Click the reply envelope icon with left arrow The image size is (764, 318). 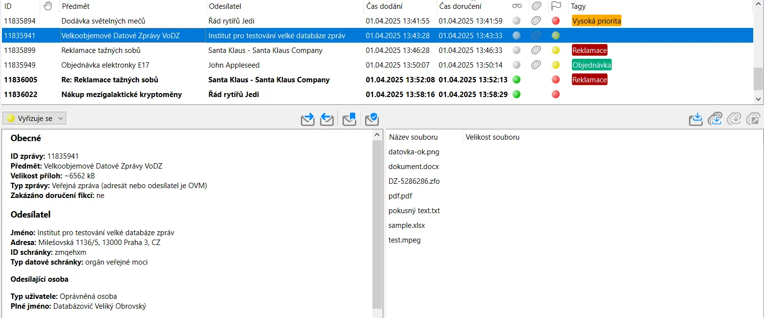click(327, 119)
